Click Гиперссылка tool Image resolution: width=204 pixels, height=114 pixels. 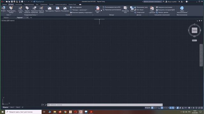140,12
